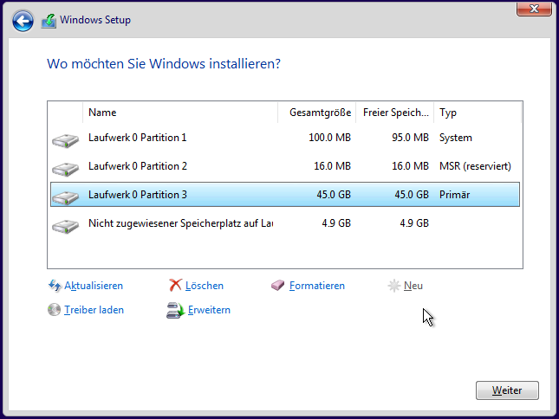Viewport: 559px width, 419px height.
Task: Click the red X Löschen icon
Action: (x=175, y=285)
